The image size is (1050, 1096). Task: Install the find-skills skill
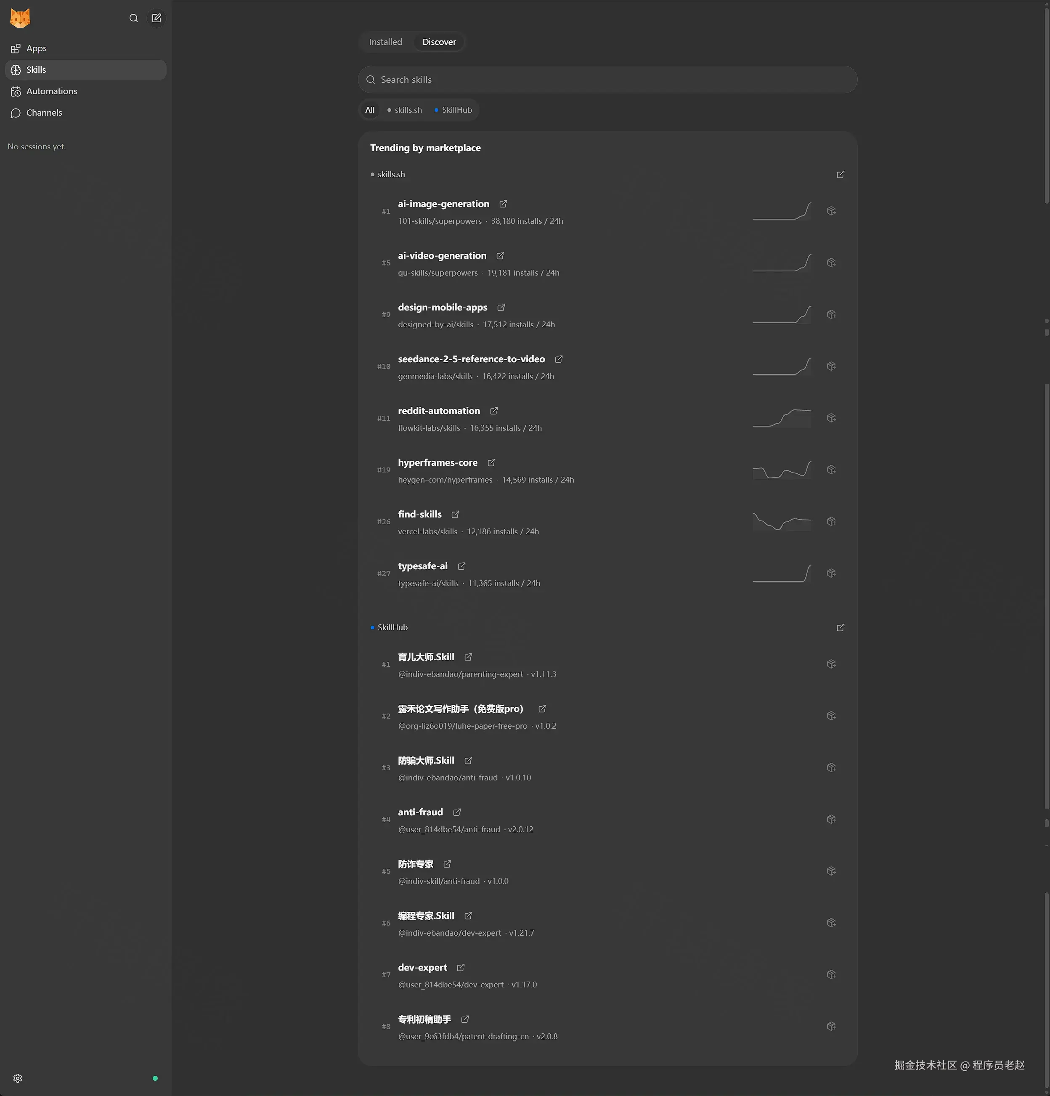(831, 521)
